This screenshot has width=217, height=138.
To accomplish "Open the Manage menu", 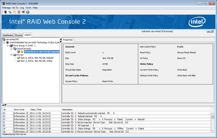I will 7,8.
